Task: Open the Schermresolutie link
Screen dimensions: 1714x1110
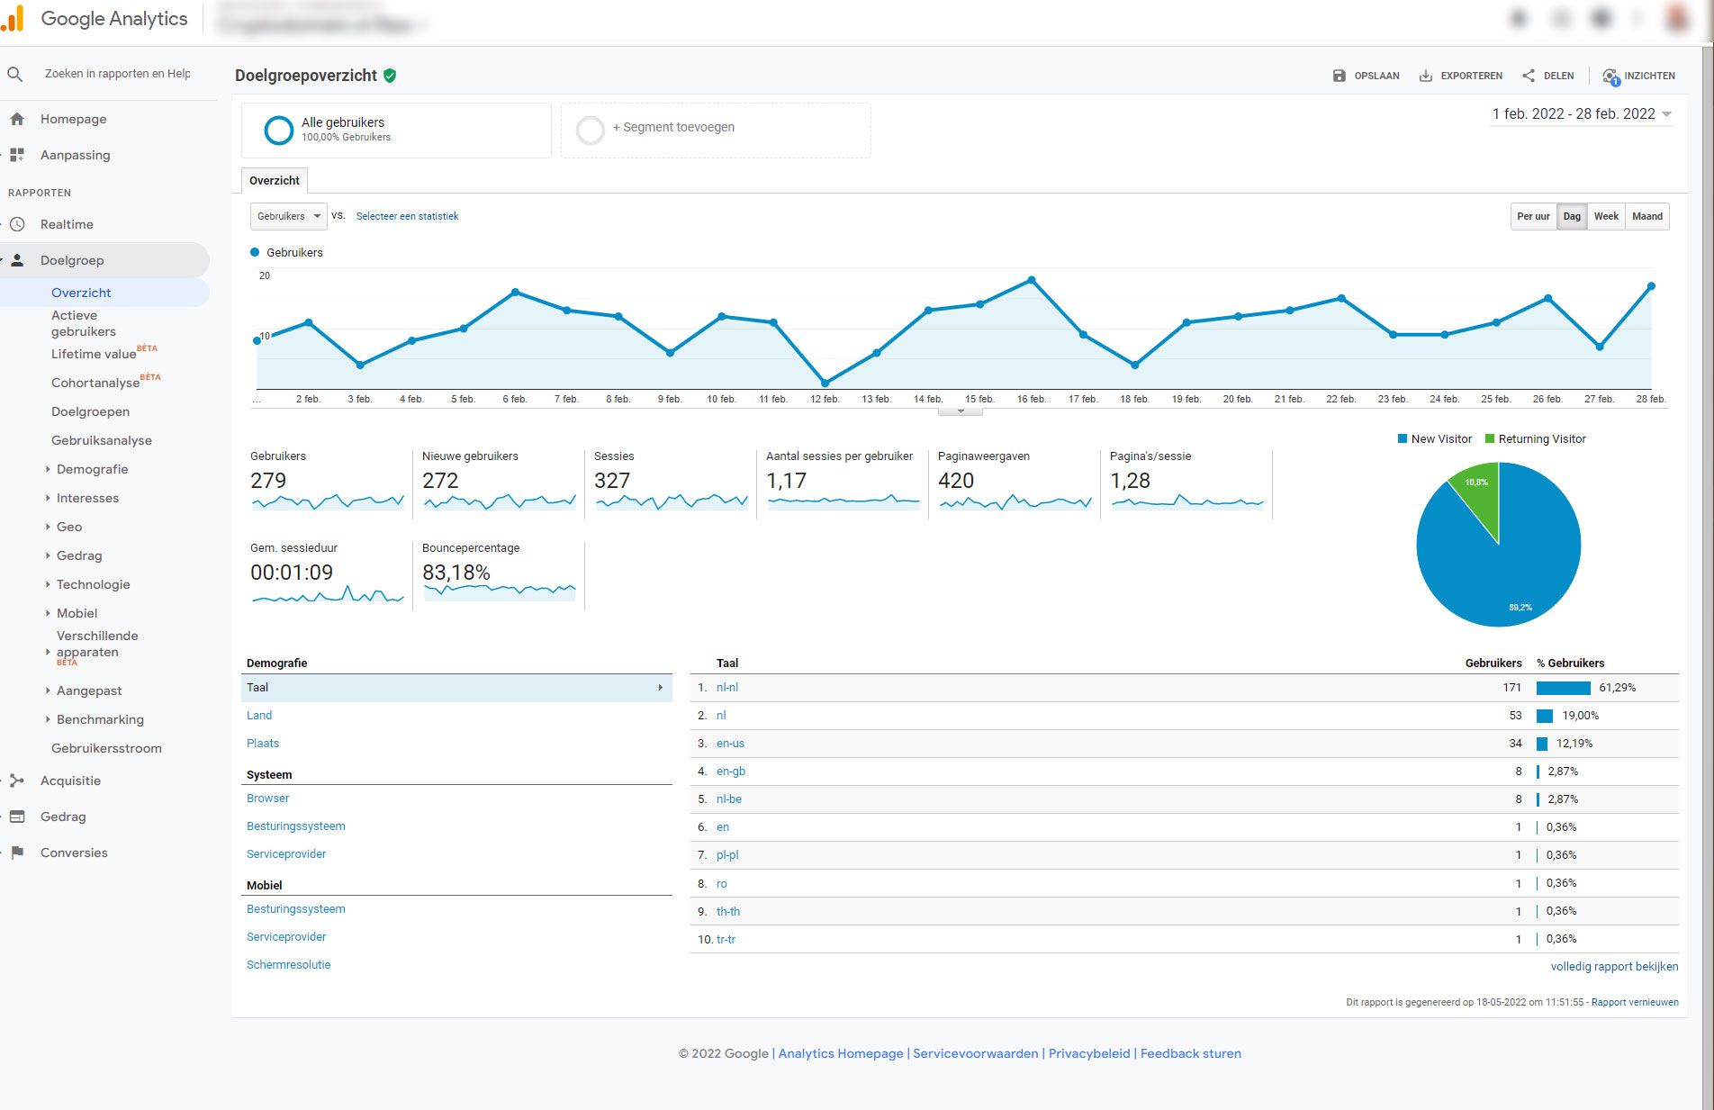Action: coord(289,964)
